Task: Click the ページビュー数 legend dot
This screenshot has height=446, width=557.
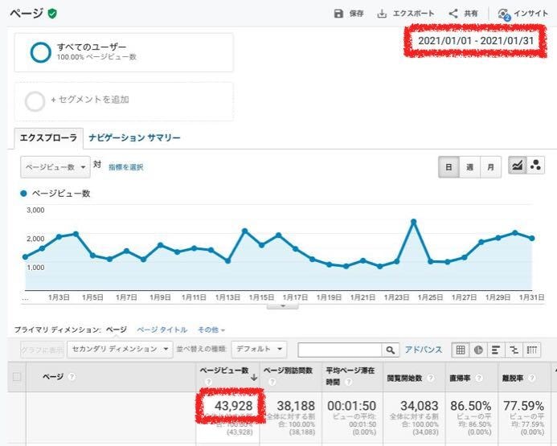Action: (x=24, y=194)
